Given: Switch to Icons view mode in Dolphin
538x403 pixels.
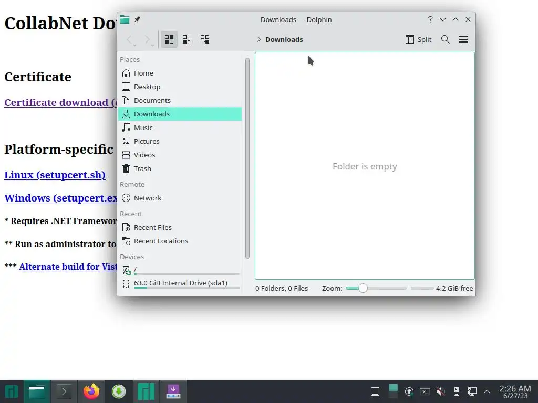Looking at the screenshot, I should (169, 39).
